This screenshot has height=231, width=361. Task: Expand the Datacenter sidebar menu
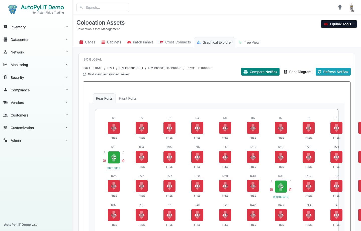point(36,40)
